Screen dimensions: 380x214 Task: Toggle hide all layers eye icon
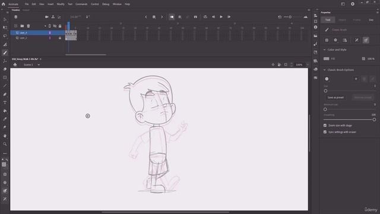(x=55, y=26)
